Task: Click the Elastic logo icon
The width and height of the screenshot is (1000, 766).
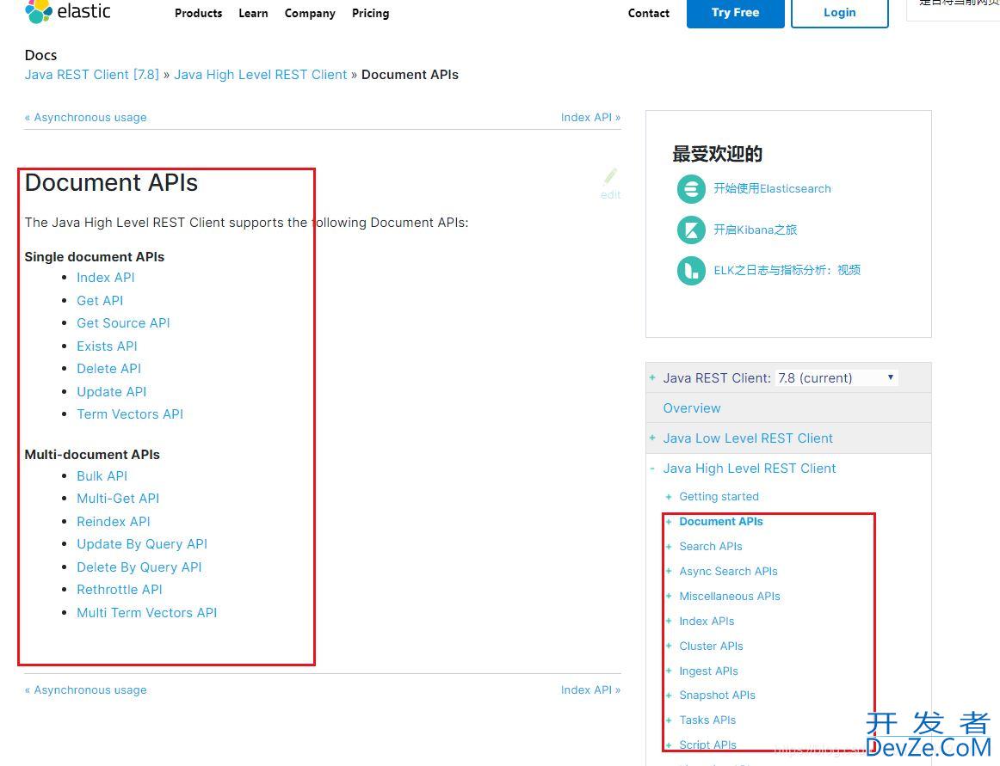Action: tap(38, 11)
